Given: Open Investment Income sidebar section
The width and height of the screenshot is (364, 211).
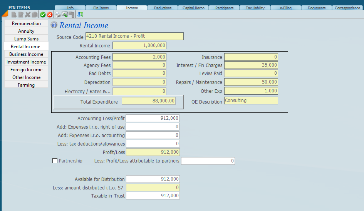Looking at the screenshot, I should (26, 62).
